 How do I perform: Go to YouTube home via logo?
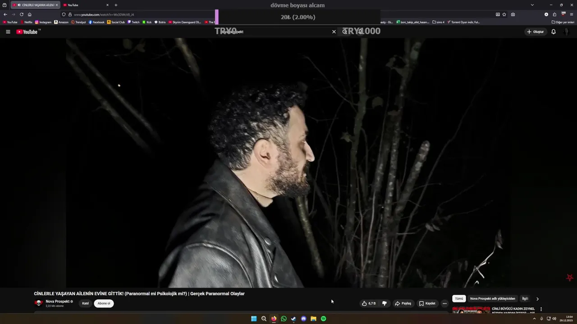click(28, 31)
